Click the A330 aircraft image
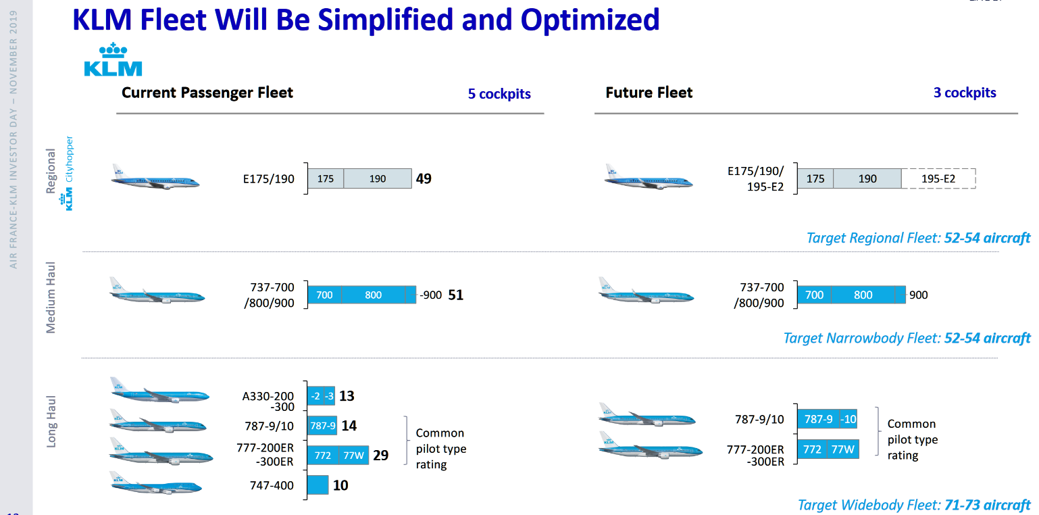Viewport: 1039px width, 515px height. coord(160,391)
